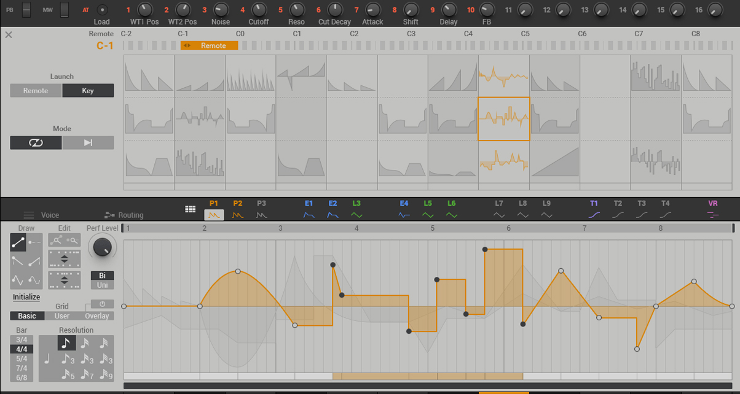
Task: Choose the eighth note resolution
Action: pyautogui.click(x=66, y=344)
